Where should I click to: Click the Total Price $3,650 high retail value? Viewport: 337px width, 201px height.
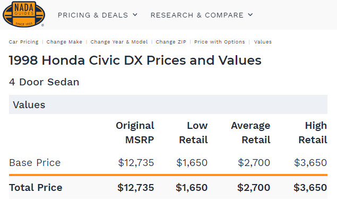[310, 187]
